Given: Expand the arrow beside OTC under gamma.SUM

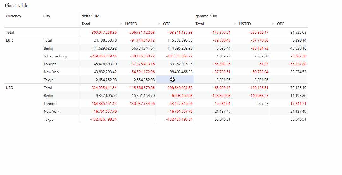Looking at the screenshot, I should click(x=273, y=24).
